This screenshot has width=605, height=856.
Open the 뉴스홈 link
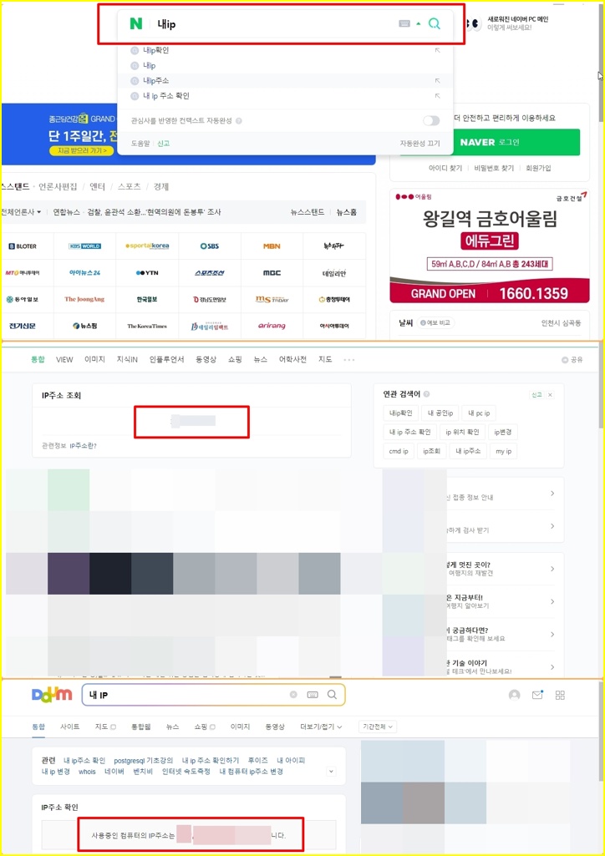pyautogui.click(x=346, y=212)
